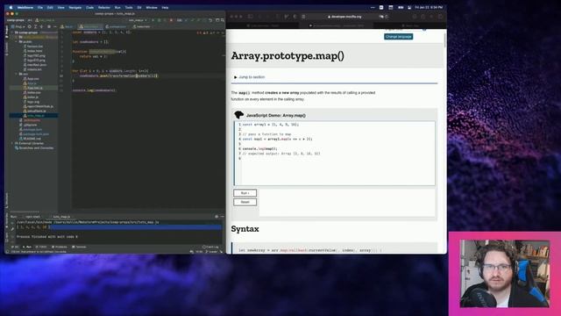Click the Project vertical tool tab on left edge
The height and width of the screenshot is (316, 561).
pyautogui.click(x=7, y=32)
